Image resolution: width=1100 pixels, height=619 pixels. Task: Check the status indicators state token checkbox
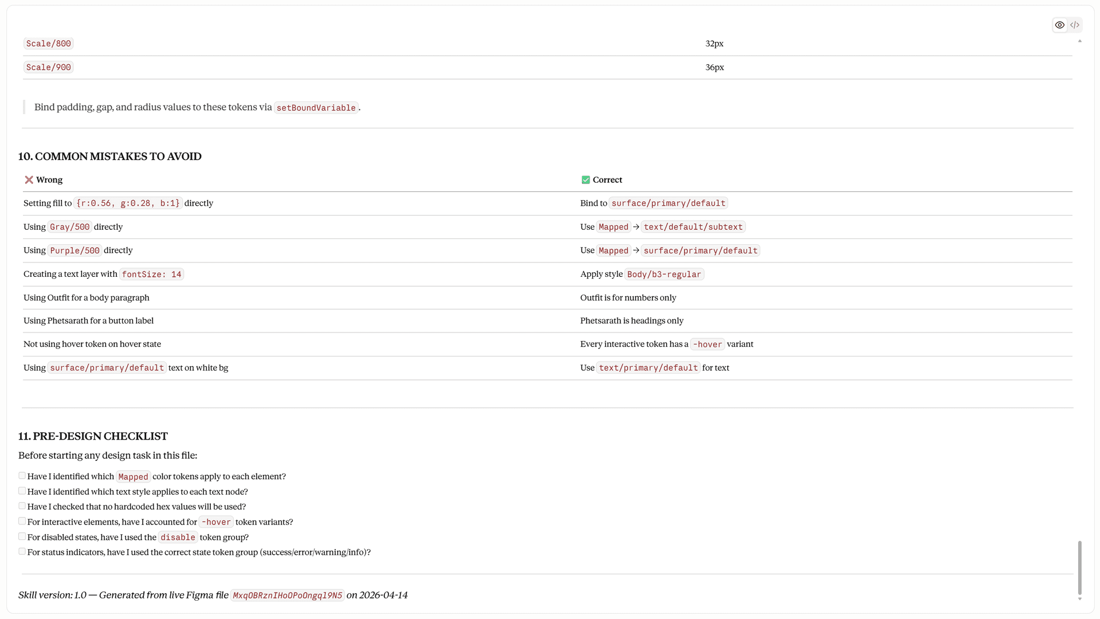(22, 551)
